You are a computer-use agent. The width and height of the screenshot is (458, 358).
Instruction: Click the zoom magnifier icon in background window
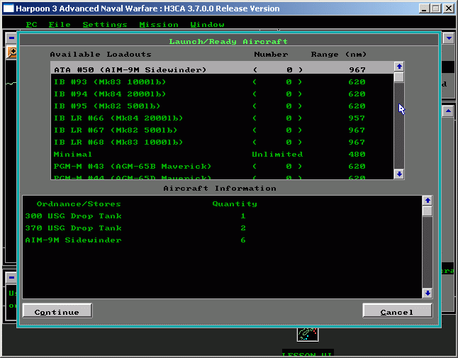click(x=12, y=52)
